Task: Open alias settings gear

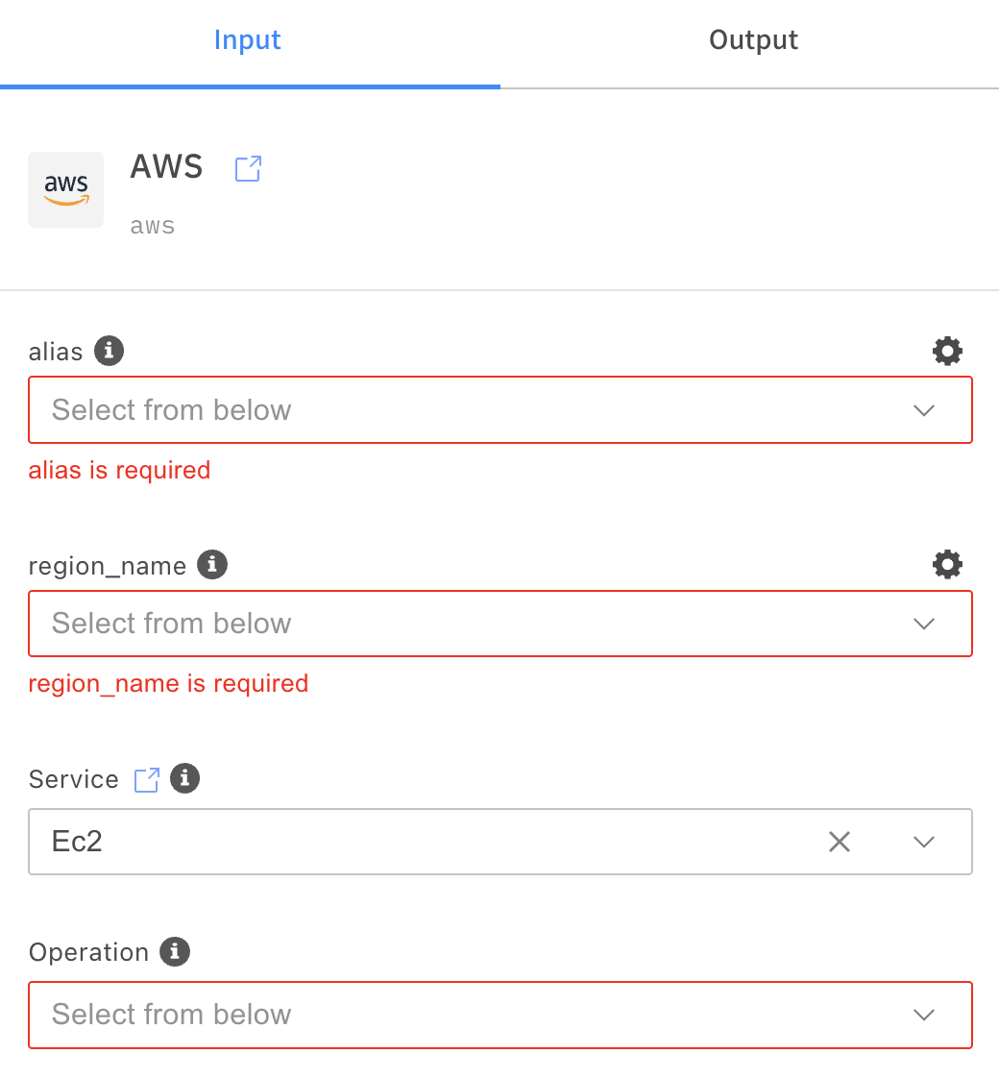Action: 947,351
